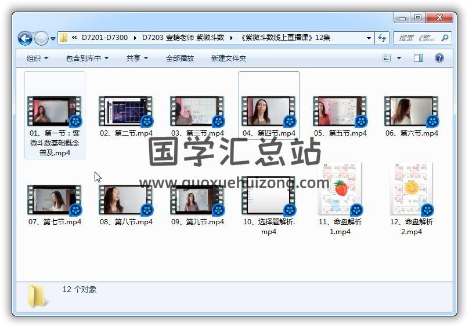
Task: Click the search magnifier icon
Action: click(445, 38)
